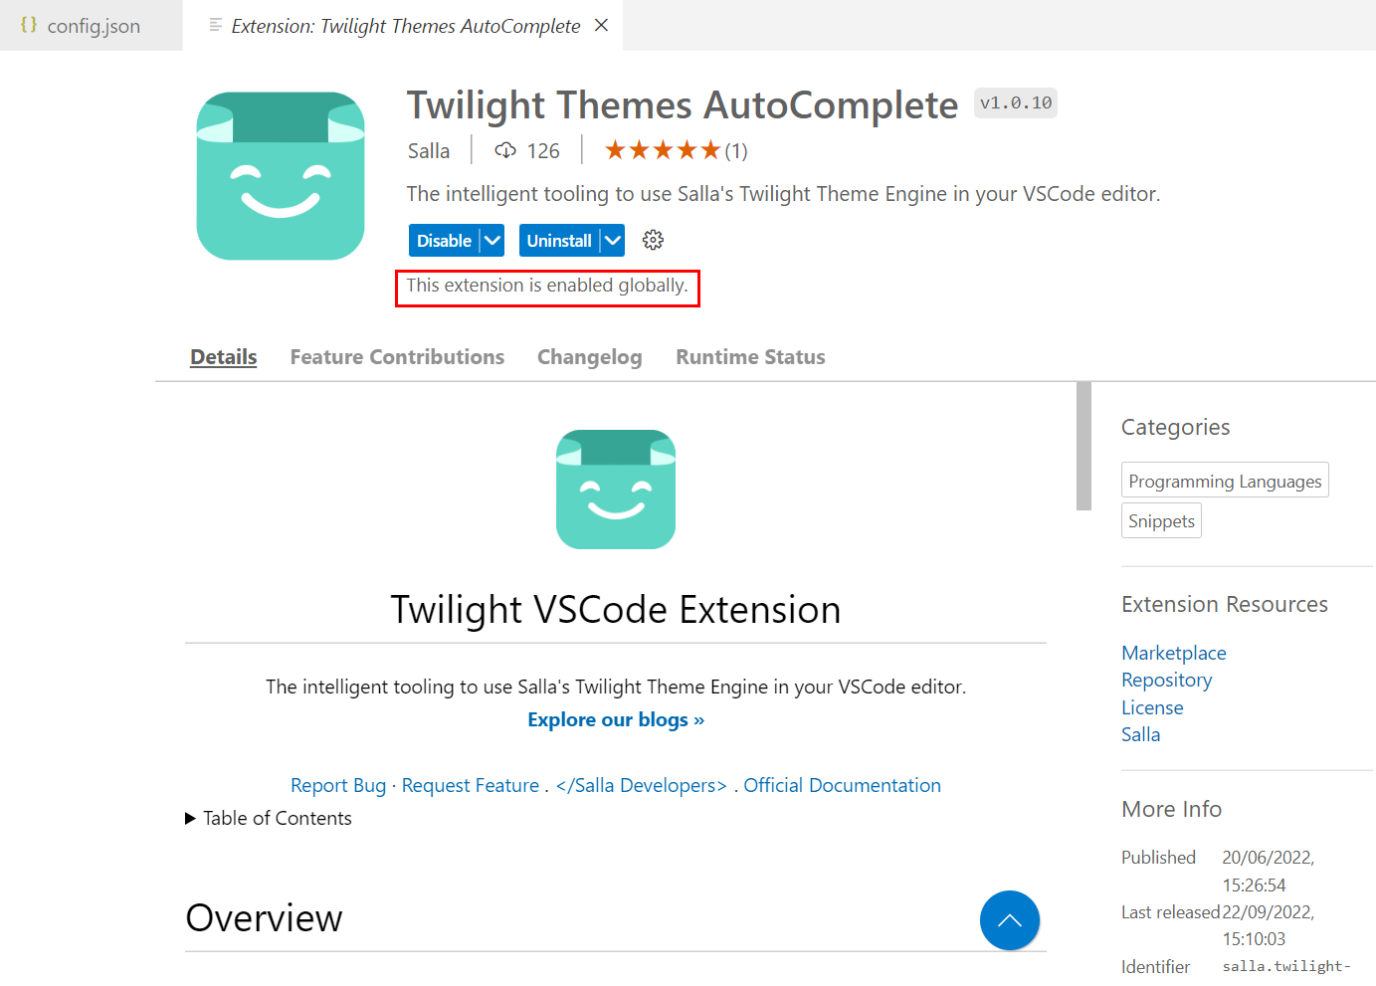
Task: Open the Repository link under Extension Resources
Action: pyautogui.click(x=1166, y=680)
